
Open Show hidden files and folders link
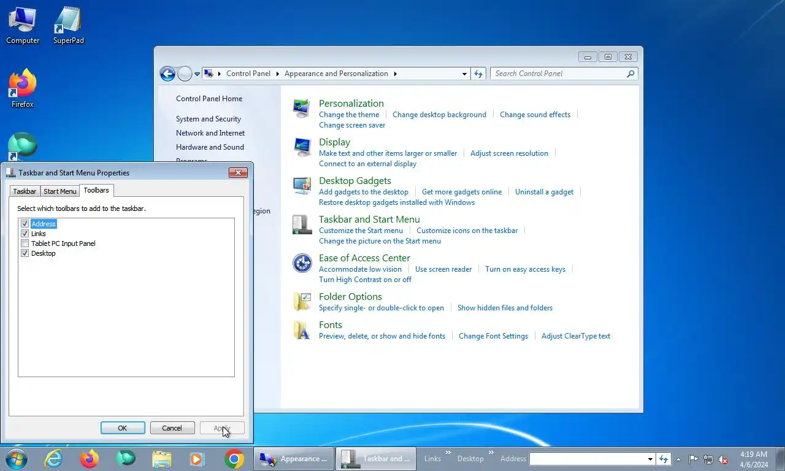click(505, 308)
